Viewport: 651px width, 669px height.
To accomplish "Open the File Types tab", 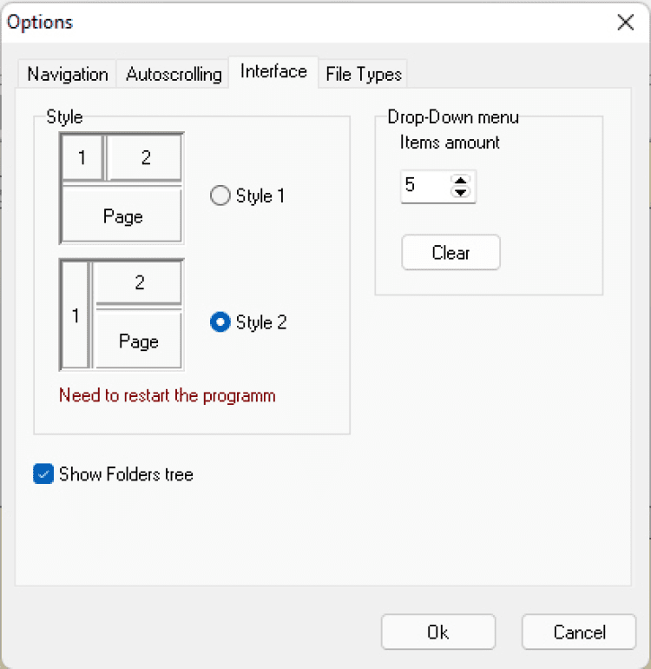I will pyautogui.click(x=364, y=75).
